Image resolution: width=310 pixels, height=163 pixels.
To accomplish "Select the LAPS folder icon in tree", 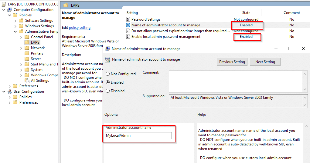I will [27, 42].
